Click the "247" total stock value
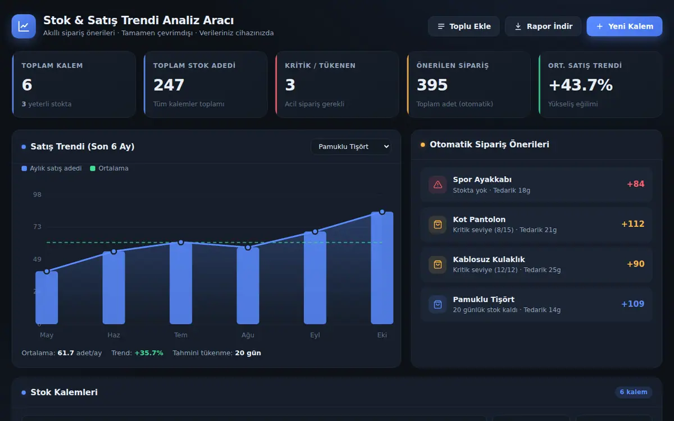Screen dimensions: 674x421 (169, 85)
